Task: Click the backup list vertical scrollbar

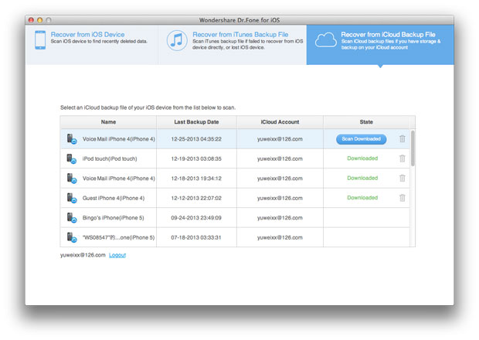Action: point(413,148)
